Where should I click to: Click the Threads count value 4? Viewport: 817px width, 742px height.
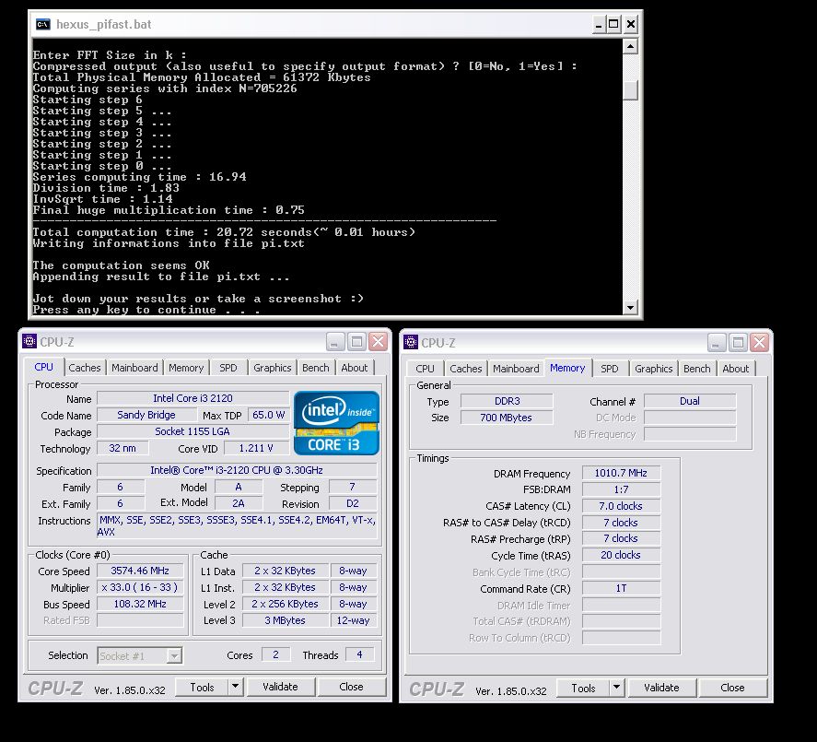pyautogui.click(x=359, y=655)
